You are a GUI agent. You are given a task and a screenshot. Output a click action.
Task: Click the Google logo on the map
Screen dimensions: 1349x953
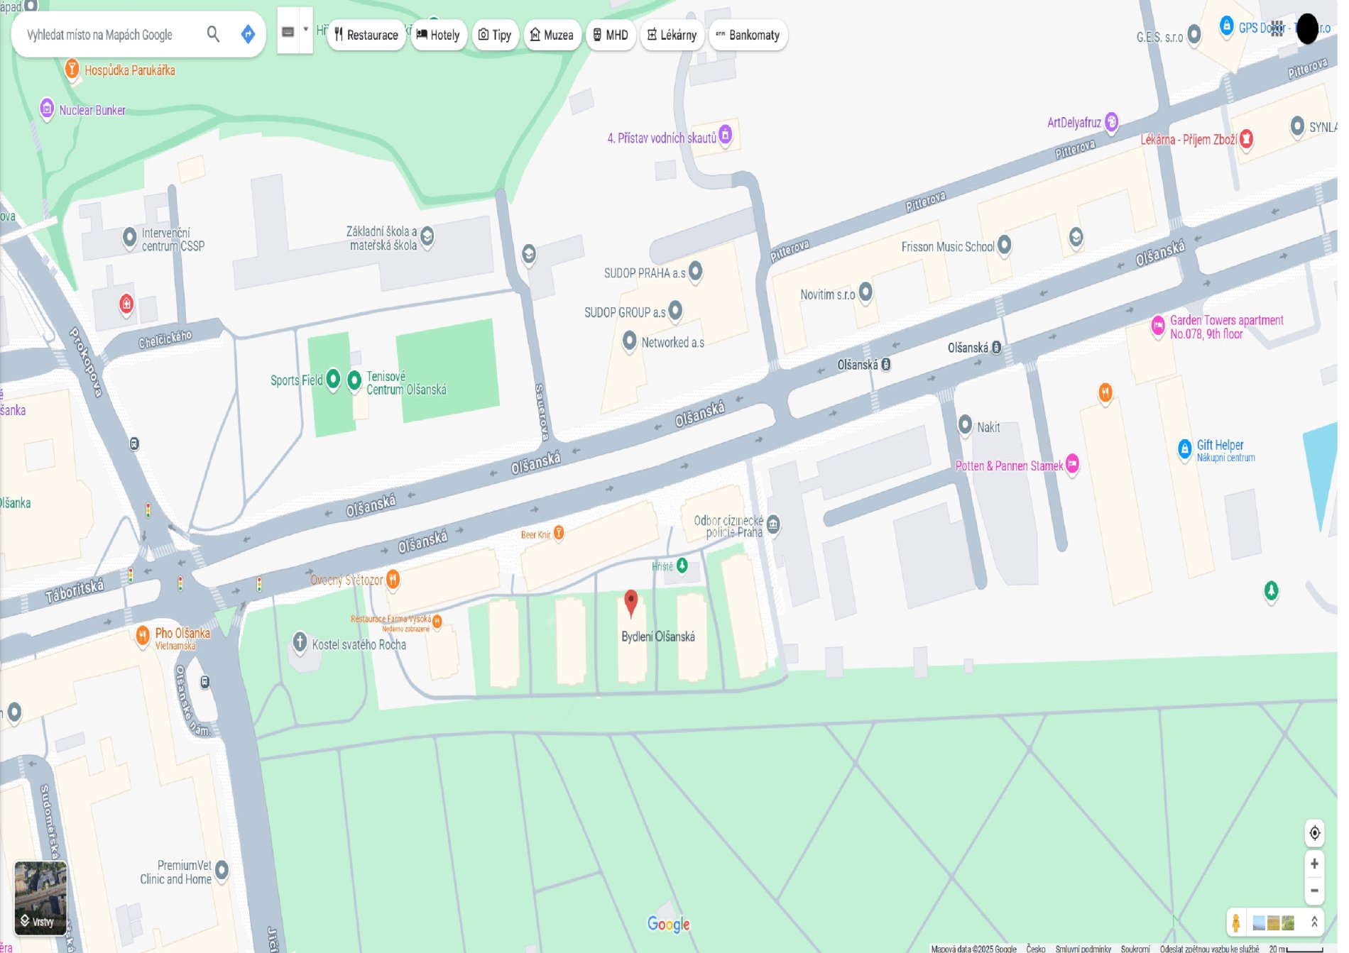[668, 923]
